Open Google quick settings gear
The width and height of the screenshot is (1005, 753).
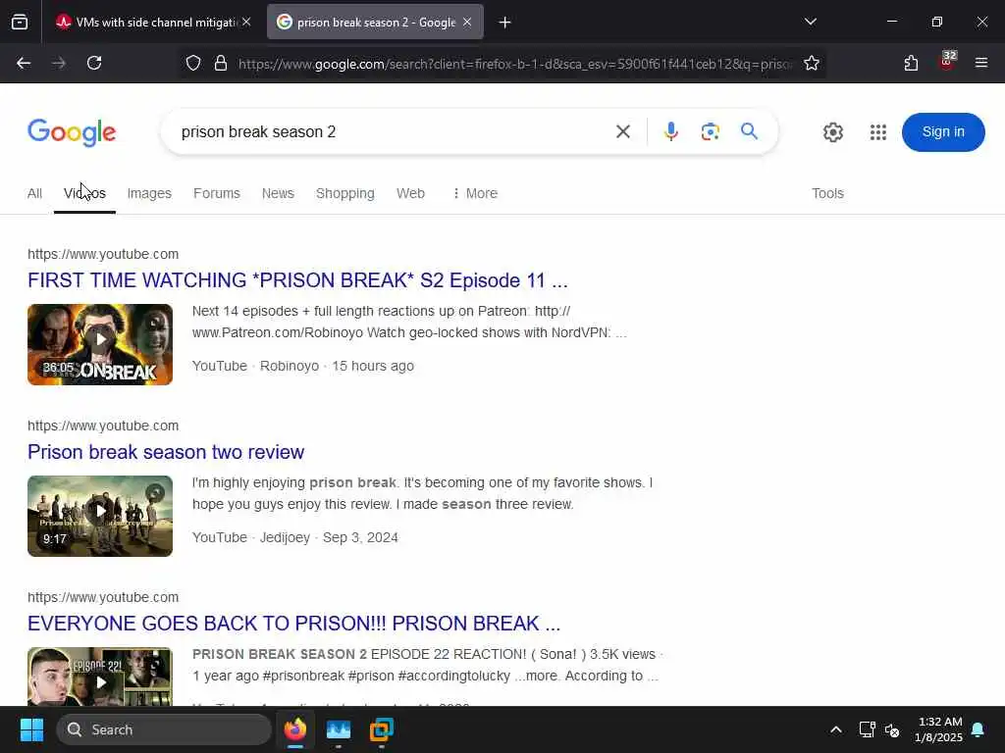pyautogui.click(x=833, y=132)
